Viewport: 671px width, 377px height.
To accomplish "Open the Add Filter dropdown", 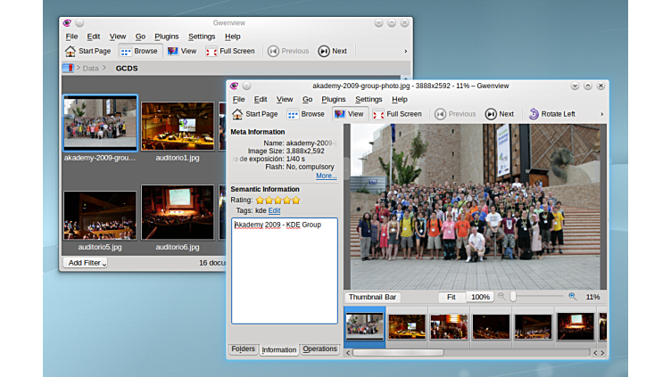I will (x=86, y=263).
